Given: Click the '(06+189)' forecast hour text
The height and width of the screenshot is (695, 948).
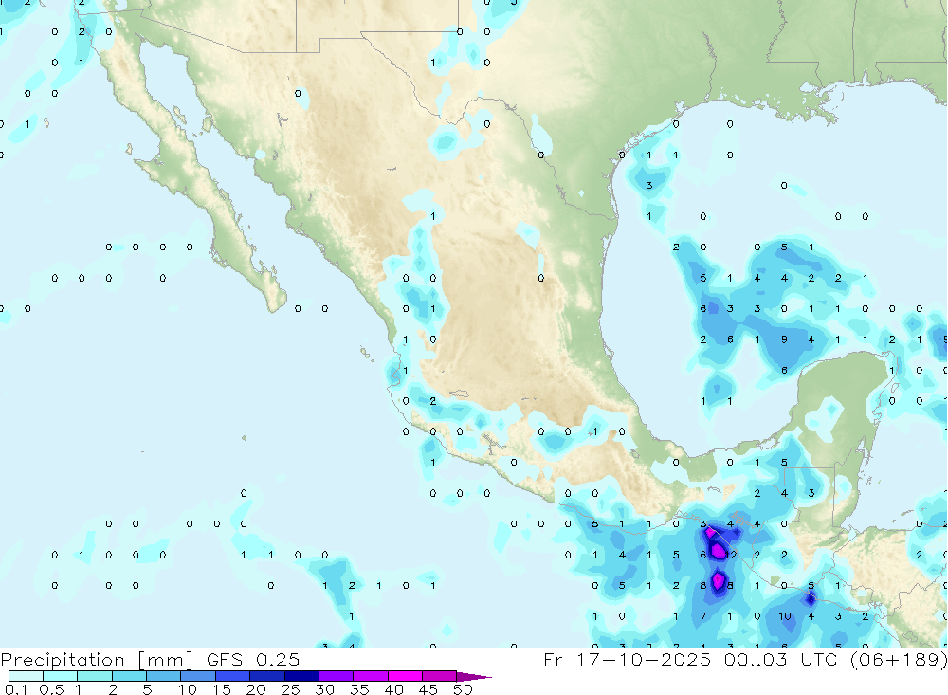Looking at the screenshot, I should (901, 659).
